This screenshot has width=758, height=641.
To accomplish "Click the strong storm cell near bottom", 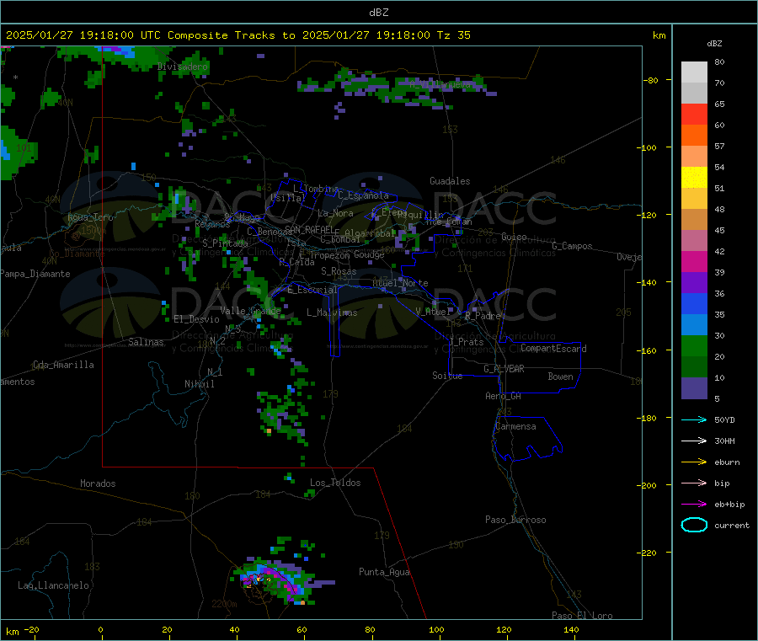I will pos(275,581).
